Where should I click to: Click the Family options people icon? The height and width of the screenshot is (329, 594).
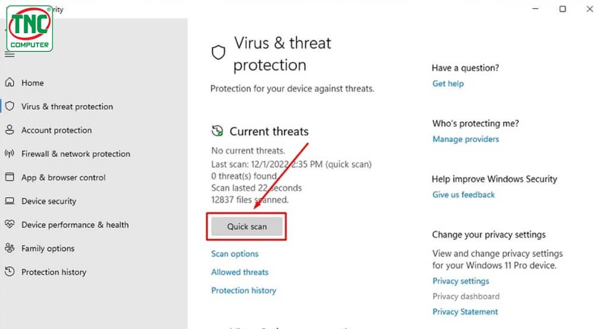point(10,248)
